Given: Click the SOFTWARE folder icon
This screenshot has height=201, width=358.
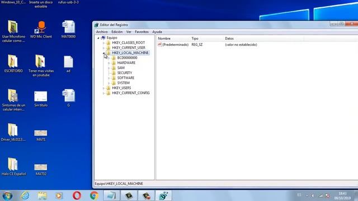Looking at the screenshot, I should click(114, 78).
